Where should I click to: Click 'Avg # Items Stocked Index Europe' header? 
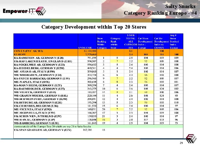pyautogui.click(x=174, y=41)
